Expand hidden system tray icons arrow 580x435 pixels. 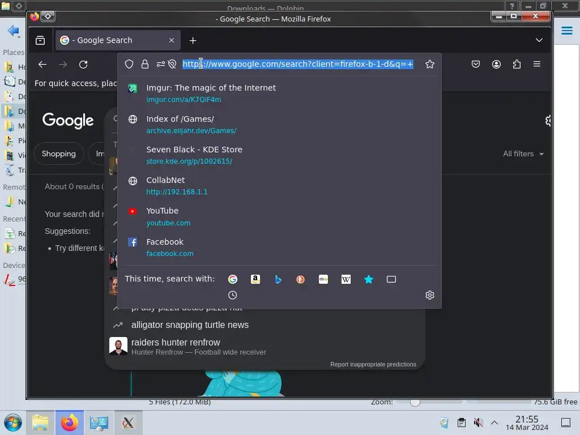494,423
